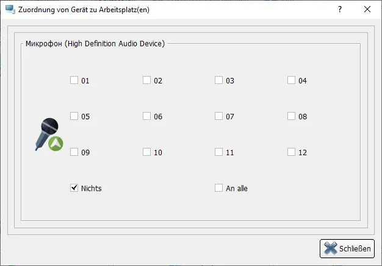Image resolution: width=382 pixels, height=266 pixels.
Task: Check the box for workstation 09
Action: [x=74, y=152]
